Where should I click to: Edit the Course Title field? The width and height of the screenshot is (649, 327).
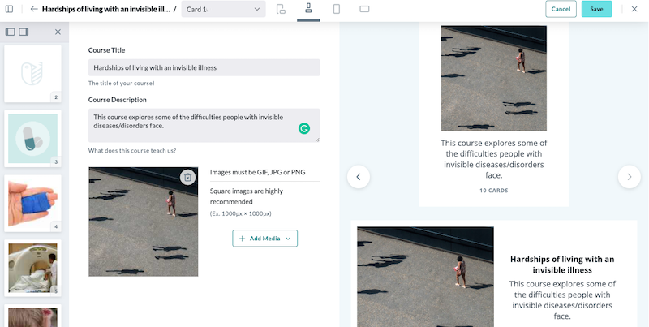(204, 67)
